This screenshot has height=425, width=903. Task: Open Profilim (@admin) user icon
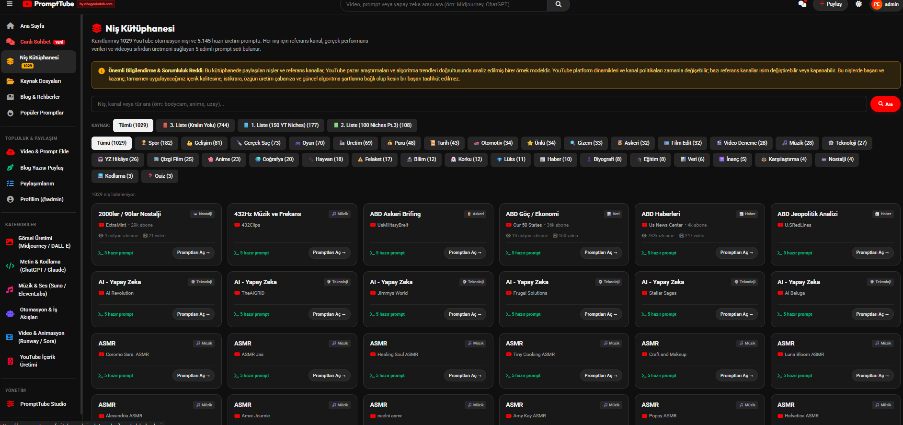[10, 199]
